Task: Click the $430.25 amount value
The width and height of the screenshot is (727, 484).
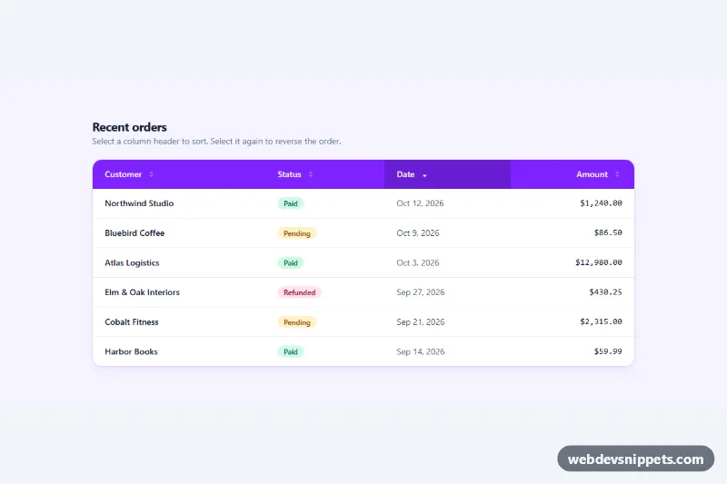Action: click(605, 291)
